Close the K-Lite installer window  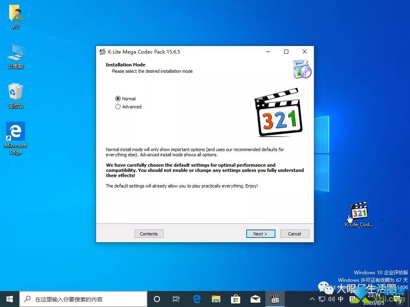click(305, 52)
